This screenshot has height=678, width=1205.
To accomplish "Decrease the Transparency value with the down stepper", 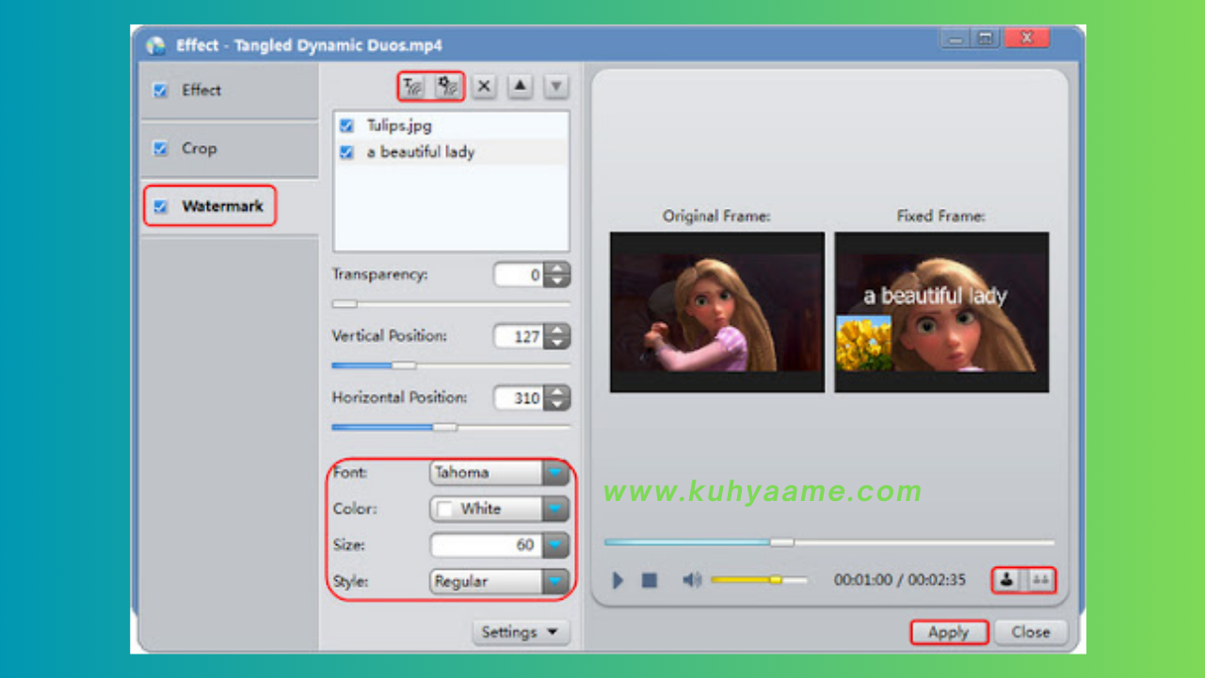I will (x=558, y=281).
